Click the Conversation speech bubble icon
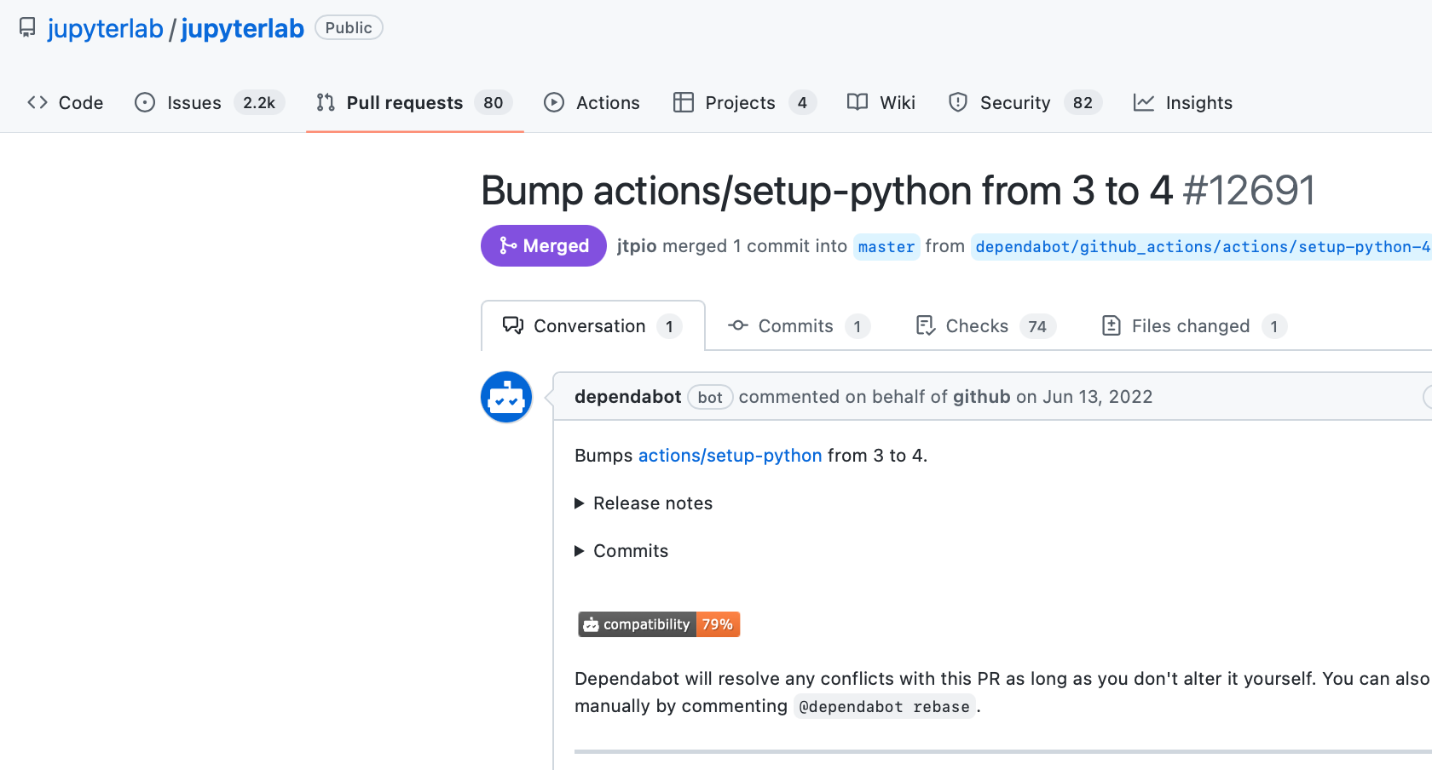 coord(513,325)
